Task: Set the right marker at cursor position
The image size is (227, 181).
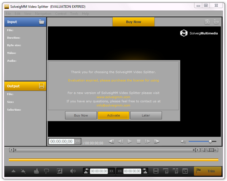Action: point(145,171)
